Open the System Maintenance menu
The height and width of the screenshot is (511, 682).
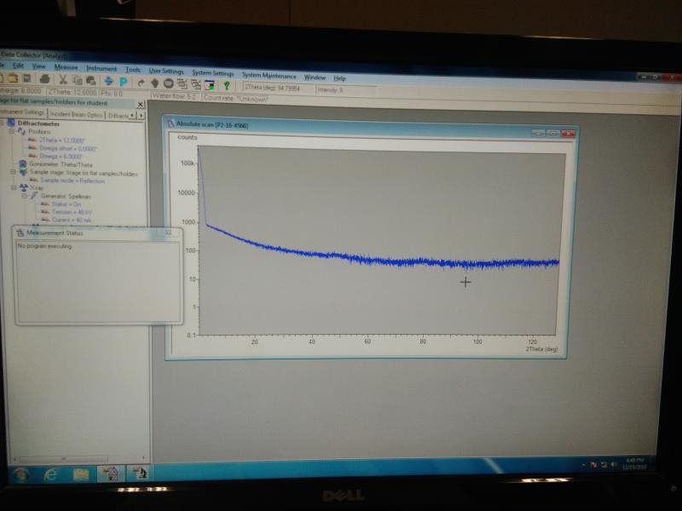point(269,77)
